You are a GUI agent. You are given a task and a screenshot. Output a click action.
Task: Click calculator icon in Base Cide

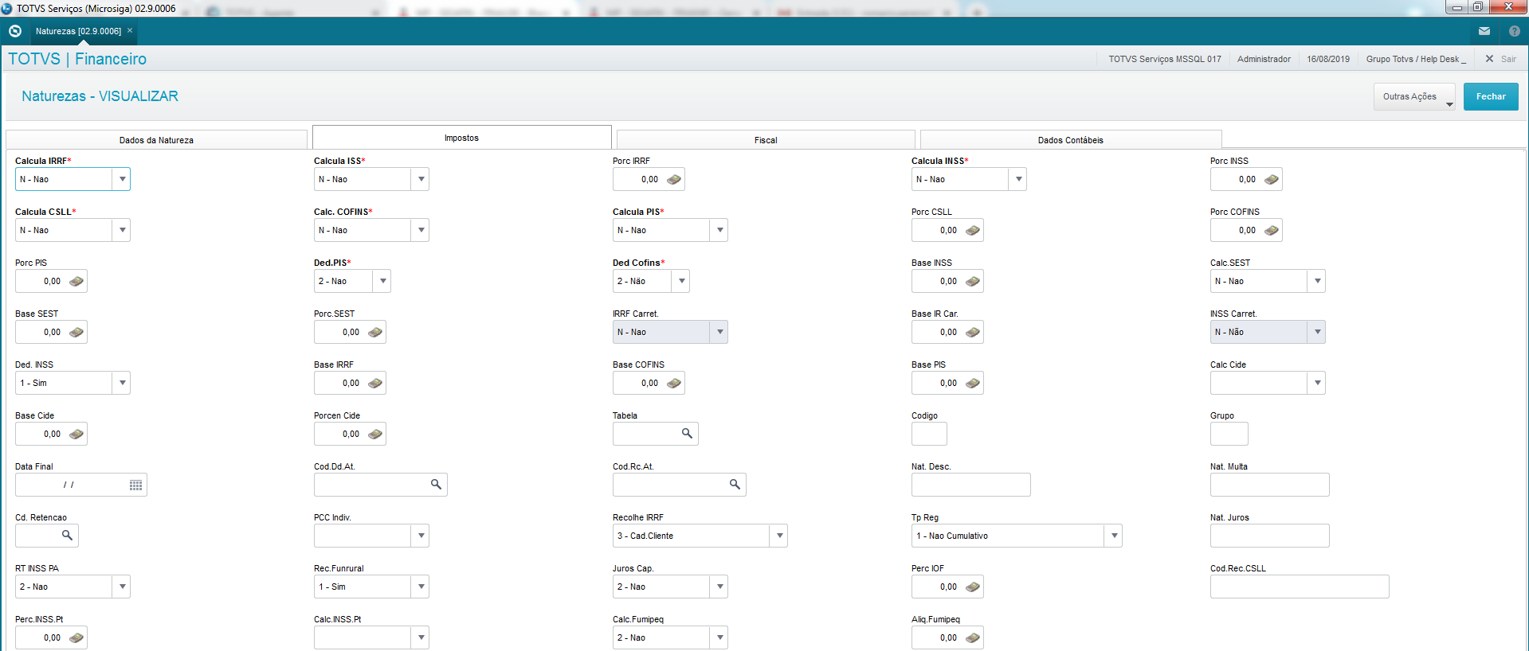pyautogui.click(x=76, y=435)
